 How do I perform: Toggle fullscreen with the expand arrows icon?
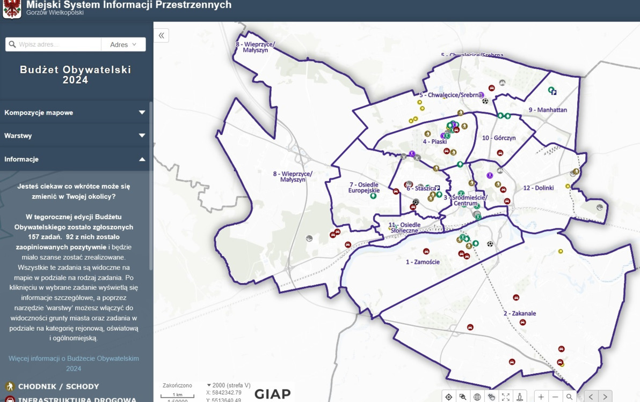point(506,397)
